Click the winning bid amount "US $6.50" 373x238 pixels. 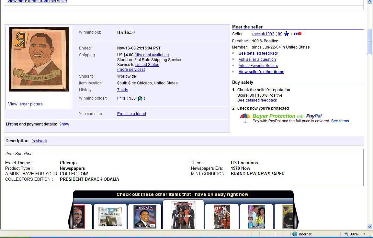[126, 32]
